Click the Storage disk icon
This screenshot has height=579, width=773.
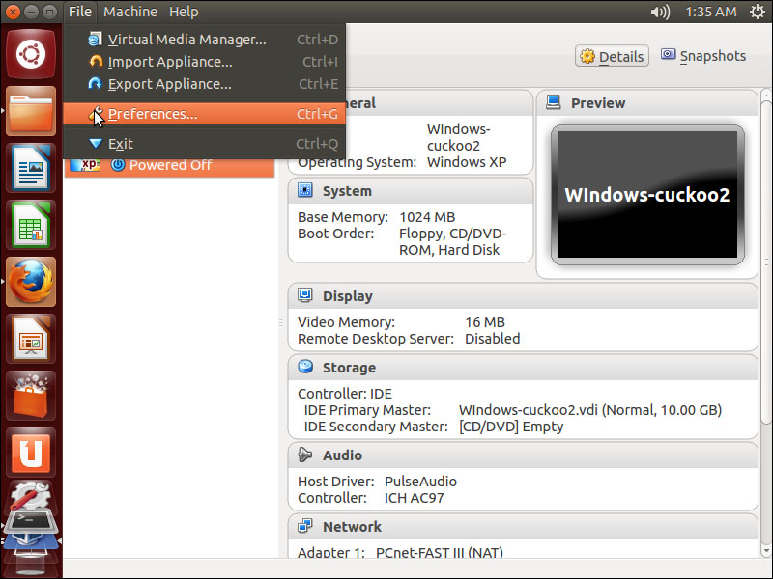pos(305,367)
